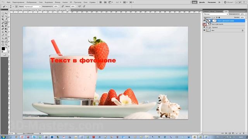248x139 pixels.
Task: Select the Zoom tool
Action: [x=6, y=45]
